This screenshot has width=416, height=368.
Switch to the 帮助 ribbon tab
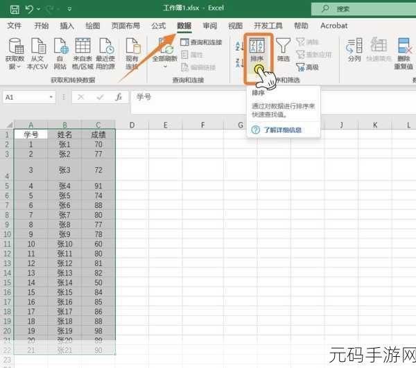[301, 26]
